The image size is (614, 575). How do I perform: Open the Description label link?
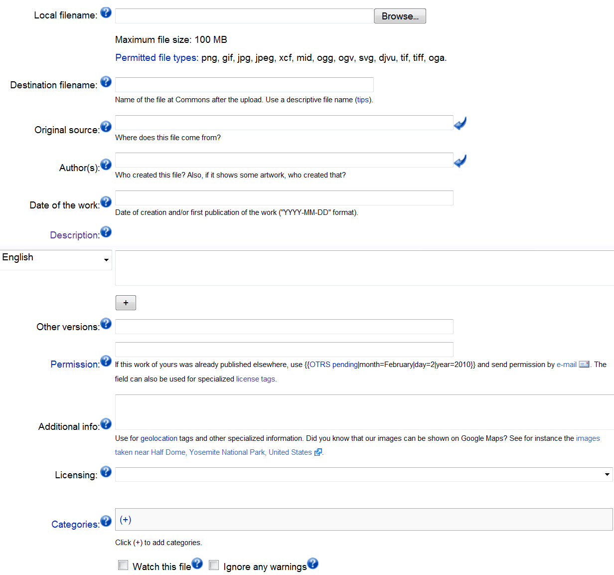pos(75,235)
